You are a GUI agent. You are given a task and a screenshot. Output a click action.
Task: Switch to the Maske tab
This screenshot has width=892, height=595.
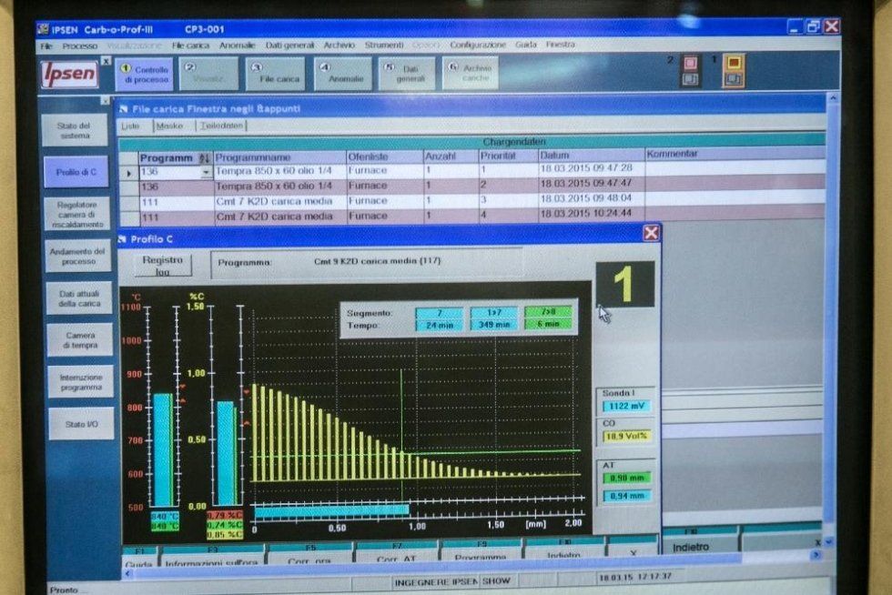coord(169,126)
